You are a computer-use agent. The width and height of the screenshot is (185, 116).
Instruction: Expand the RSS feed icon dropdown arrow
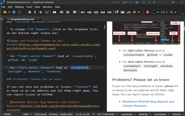coord(175,12)
